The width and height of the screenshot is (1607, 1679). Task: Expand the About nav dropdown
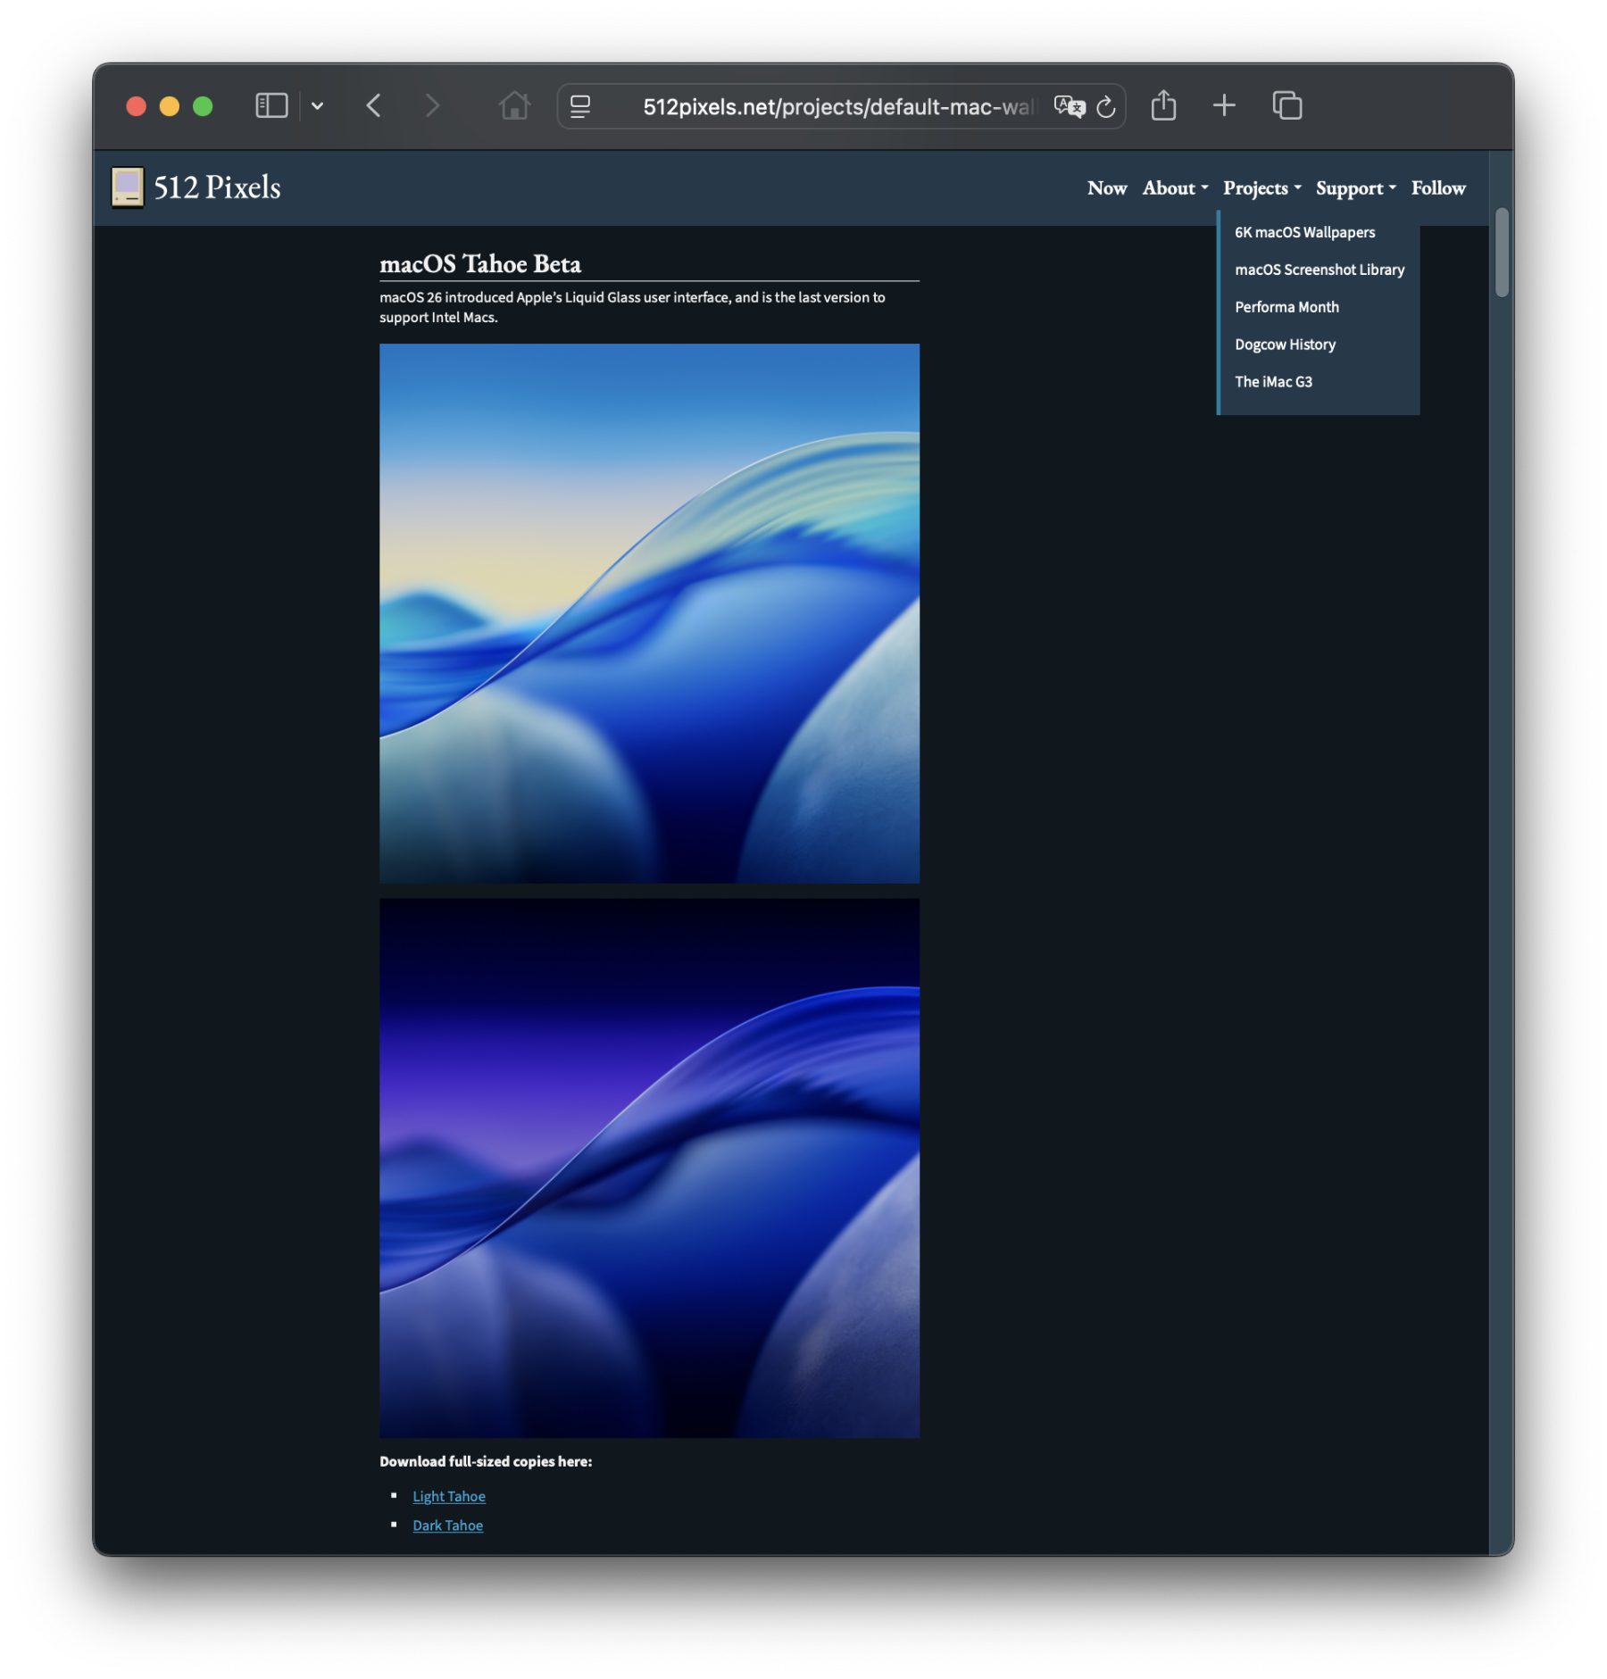1175,188
